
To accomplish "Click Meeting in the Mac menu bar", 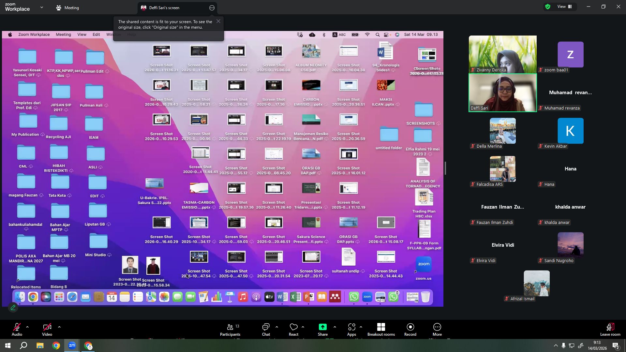I will point(63,35).
